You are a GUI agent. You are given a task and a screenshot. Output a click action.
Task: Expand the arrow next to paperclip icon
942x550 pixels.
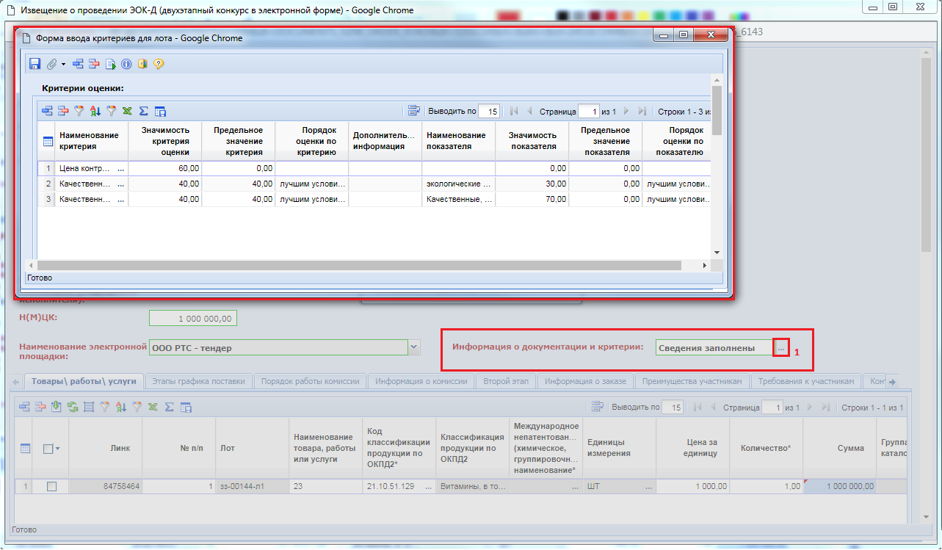[x=63, y=65]
